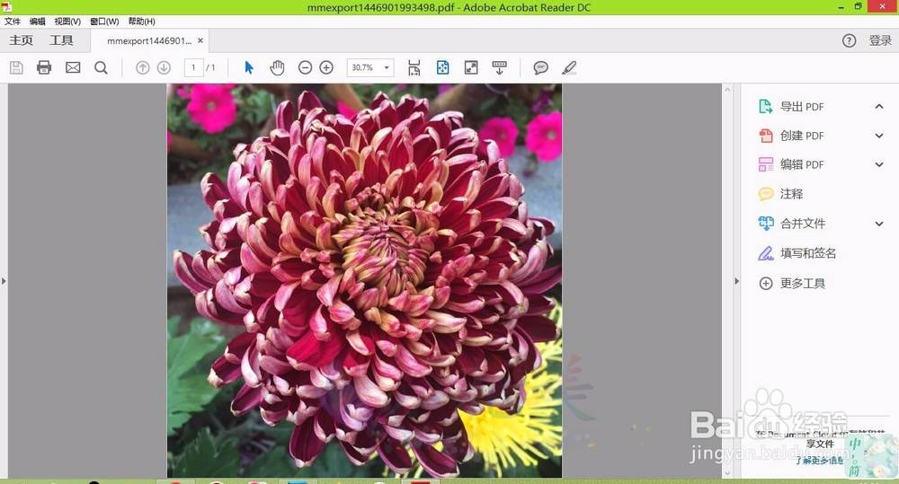Open the read mode keyboard-arrow icon
This screenshot has width=899, height=484.
click(x=499, y=67)
